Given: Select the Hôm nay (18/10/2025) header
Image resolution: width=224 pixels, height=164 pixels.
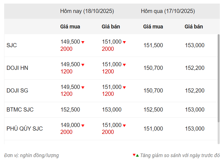Looking at the screenshot, I should point(87,11).
